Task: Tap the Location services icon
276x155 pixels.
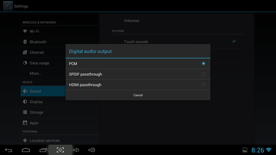Action: [x=25, y=140]
